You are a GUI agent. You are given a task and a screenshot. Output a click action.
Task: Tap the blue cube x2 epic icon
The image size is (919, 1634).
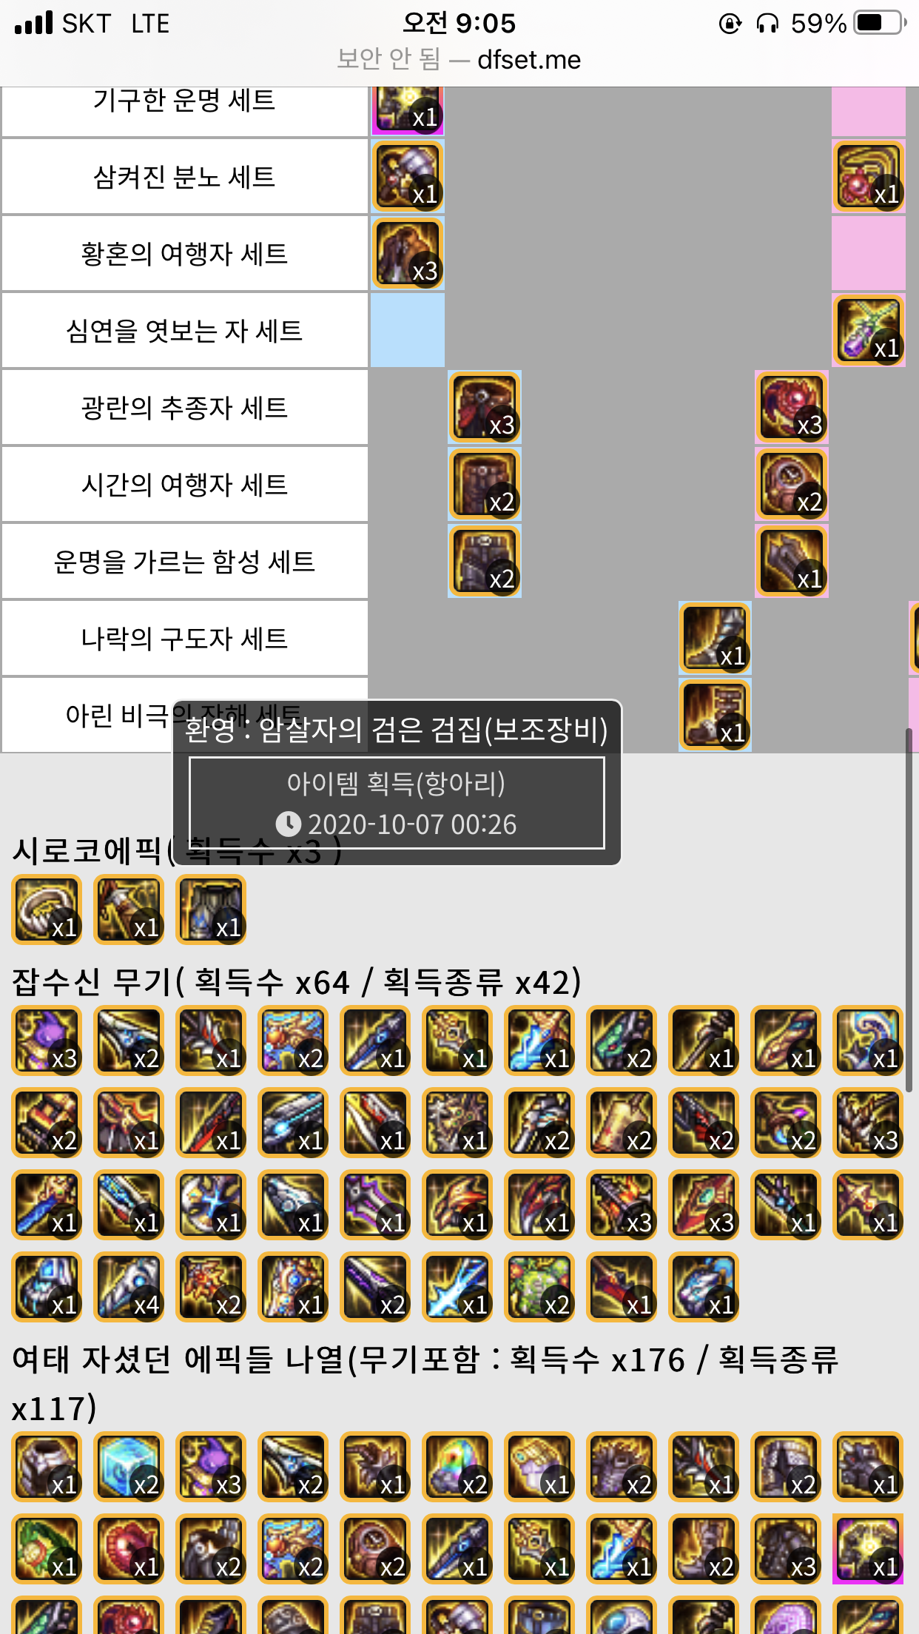(x=129, y=1467)
